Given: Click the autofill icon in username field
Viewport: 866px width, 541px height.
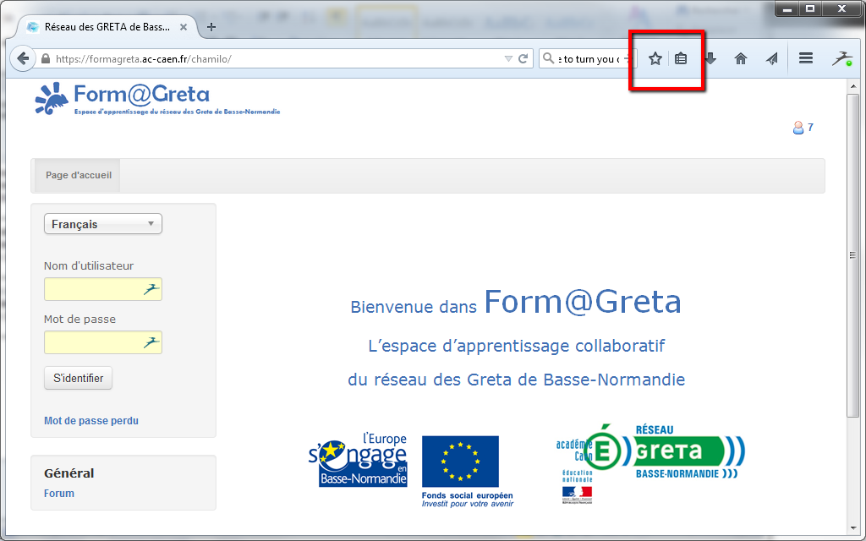Looking at the screenshot, I should [x=151, y=289].
